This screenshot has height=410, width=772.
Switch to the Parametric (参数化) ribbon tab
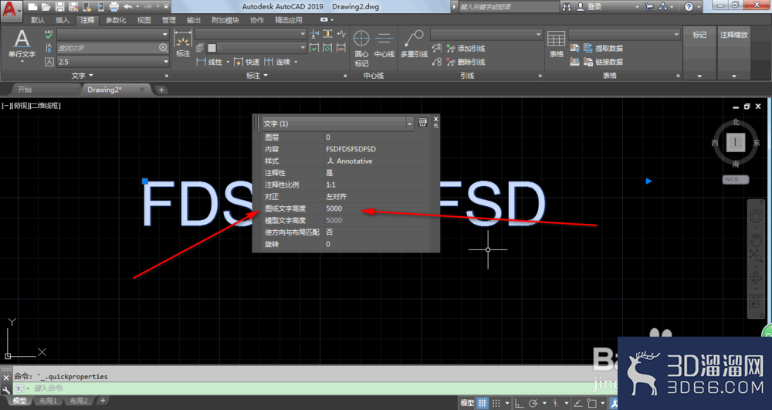[116, 20]
